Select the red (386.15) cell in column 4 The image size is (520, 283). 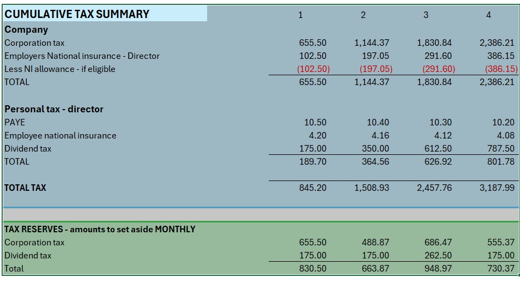pos(501,69)
